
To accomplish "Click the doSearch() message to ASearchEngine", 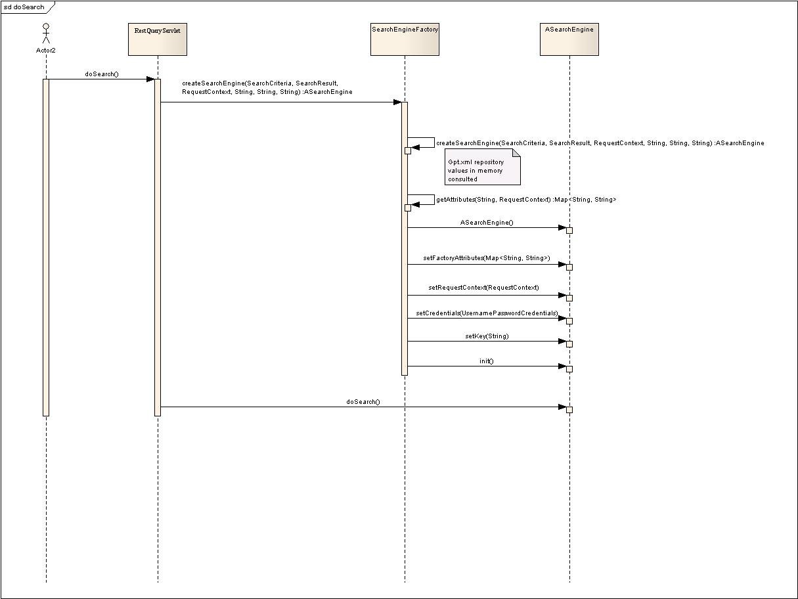I will coord(363,401).
